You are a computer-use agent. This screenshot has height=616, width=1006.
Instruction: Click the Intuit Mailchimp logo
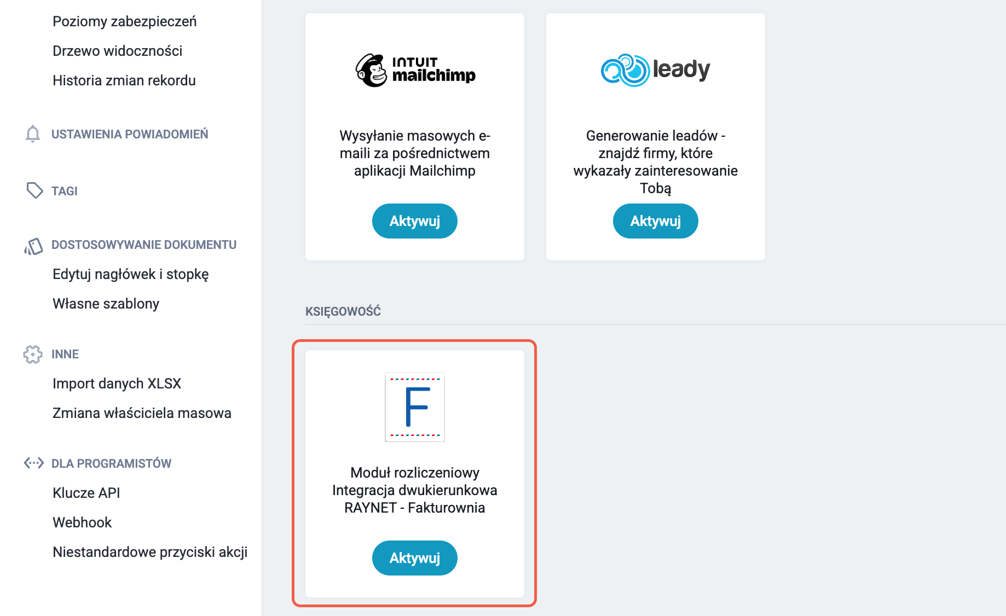point(415,70)
